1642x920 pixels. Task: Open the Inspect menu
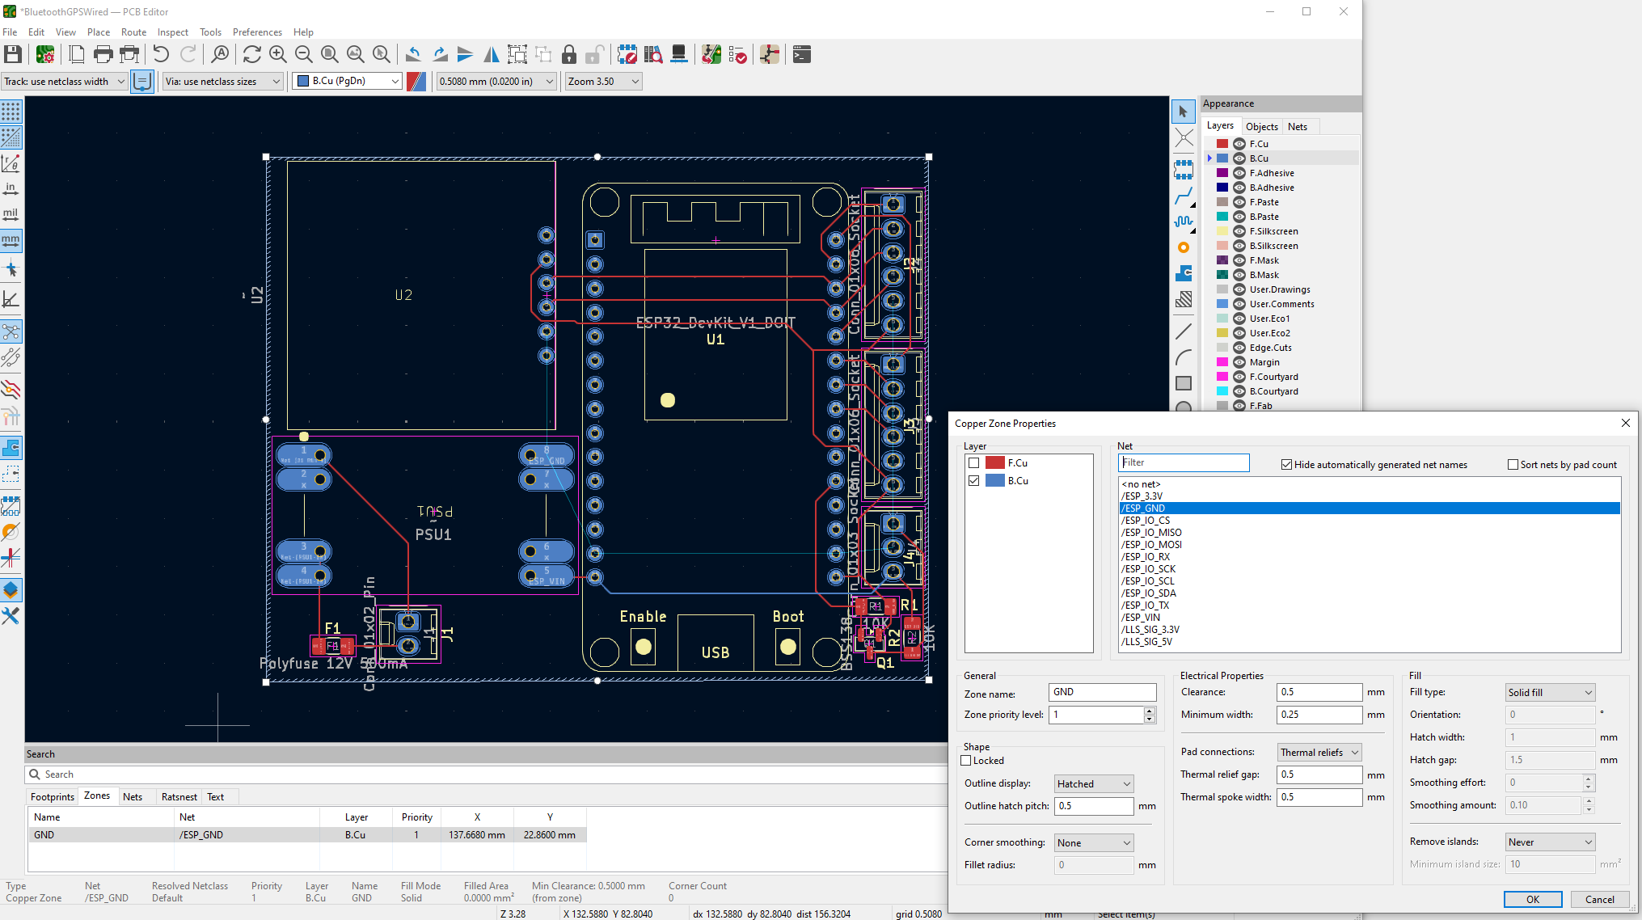[x=172, y=32]
